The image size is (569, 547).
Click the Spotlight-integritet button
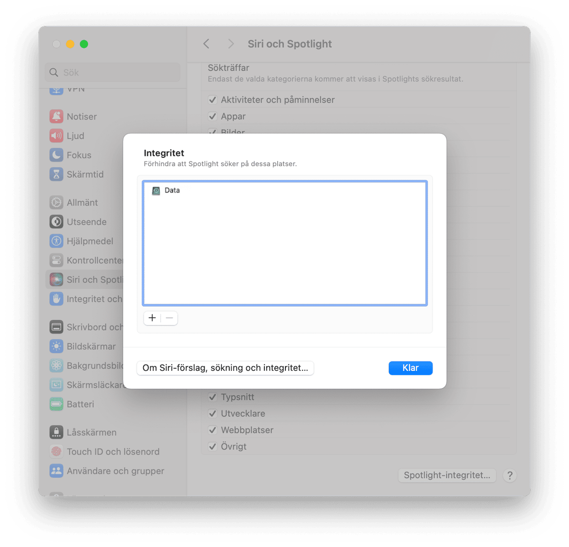pos(447,475)
